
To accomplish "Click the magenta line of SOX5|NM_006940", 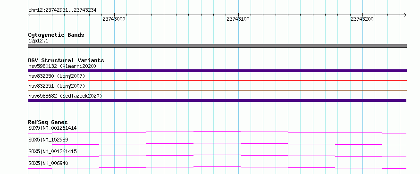I will click(x=217, y=167).
